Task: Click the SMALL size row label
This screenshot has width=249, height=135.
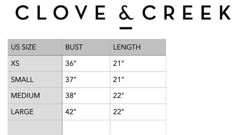Action: 22,80
